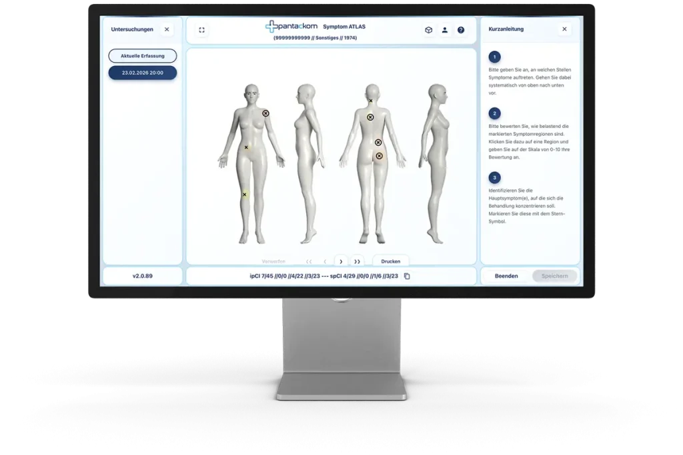Click the 3D cube view icon
The width and height of the screenshot is (683, 455).
[x=428, y=30]
